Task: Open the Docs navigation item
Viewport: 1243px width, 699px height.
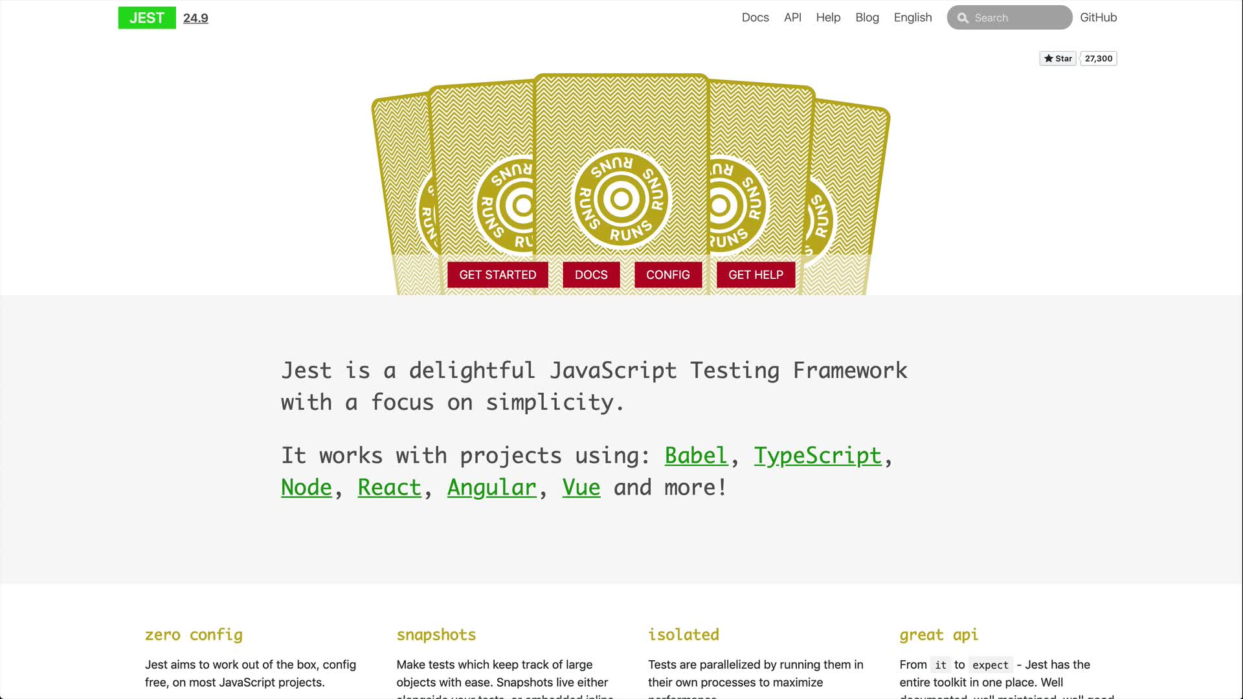Action: 755,17
